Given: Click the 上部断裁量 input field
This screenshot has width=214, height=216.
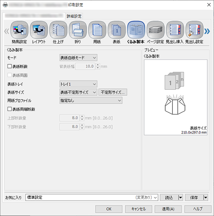Looking at the screenshot, I should click(x=70, y=118).
